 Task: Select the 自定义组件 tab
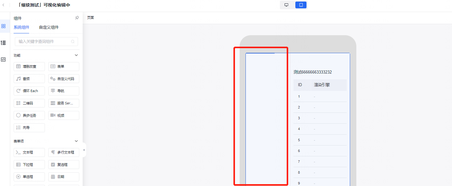(49, 27)
